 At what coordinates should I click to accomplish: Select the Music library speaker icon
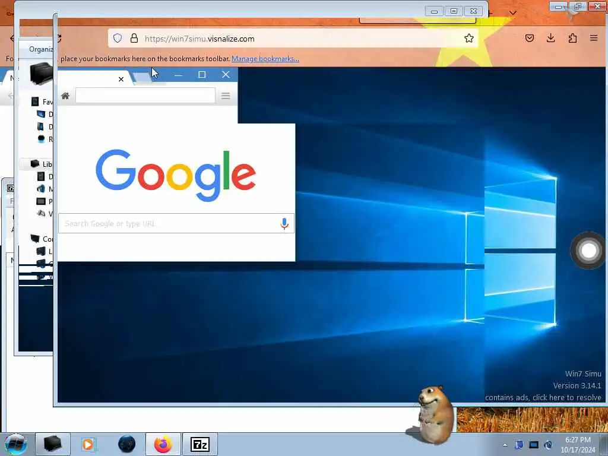click(41, 189)
